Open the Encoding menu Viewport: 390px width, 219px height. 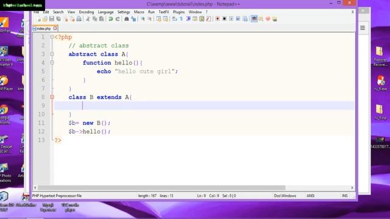click(87, 12)
